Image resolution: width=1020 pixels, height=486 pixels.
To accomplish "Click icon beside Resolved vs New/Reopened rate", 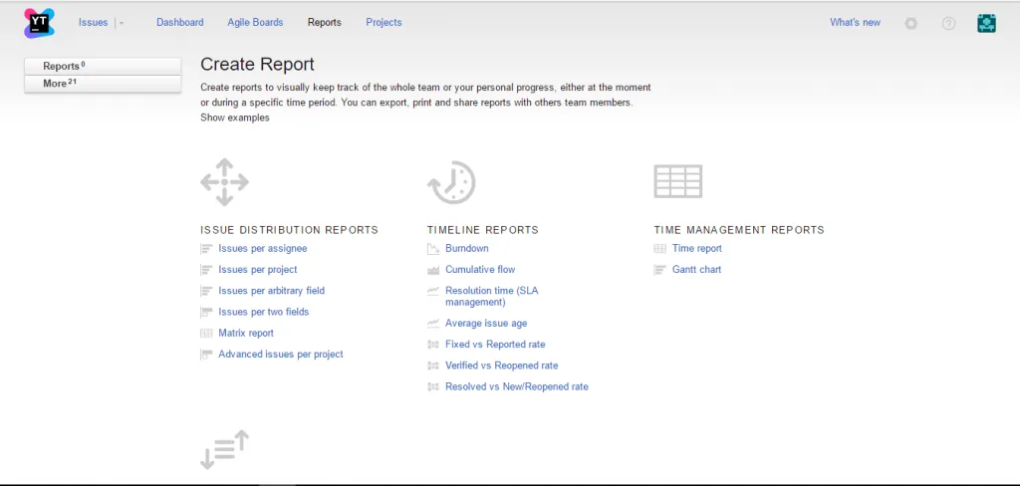I will click(x=433, y=386).
